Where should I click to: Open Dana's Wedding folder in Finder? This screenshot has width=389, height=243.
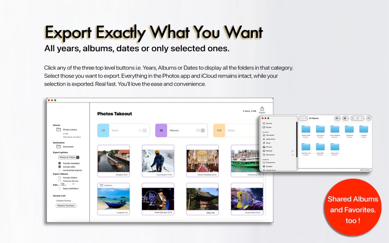[x=335, y=129]
